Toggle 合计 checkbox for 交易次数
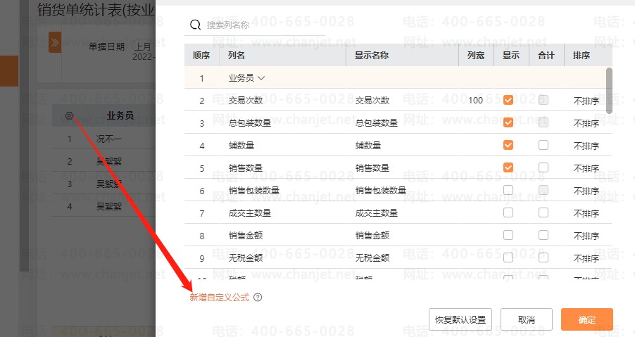The image size is (635, 337). coord(543,100)
